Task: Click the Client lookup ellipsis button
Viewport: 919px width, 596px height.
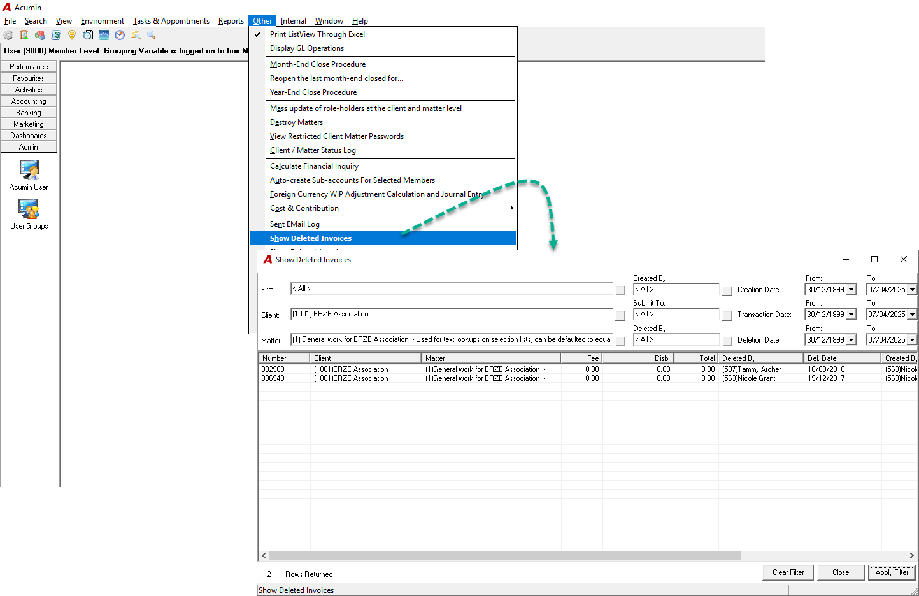Action: click(620, 315)
